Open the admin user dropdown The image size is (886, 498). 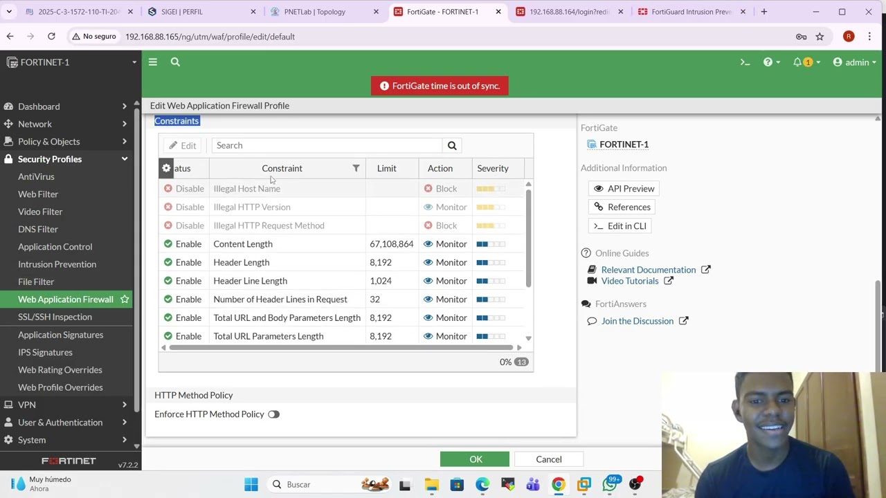pyautogui.click(x=855, y=62)
